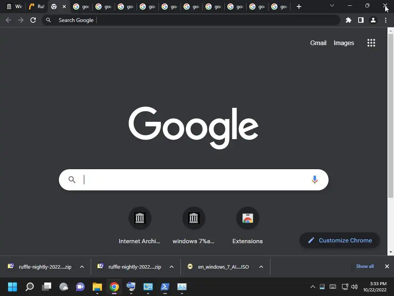
Task: Open Gmail link
Action: (x=318, y=43)
